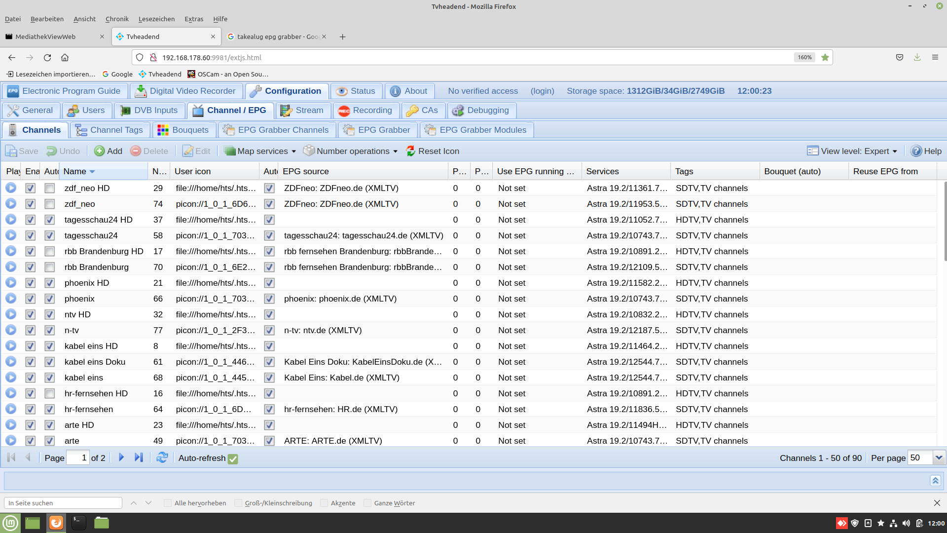Go to the first page of channels
The height and width of the screenshot is (533, 947).
[11, 457]
